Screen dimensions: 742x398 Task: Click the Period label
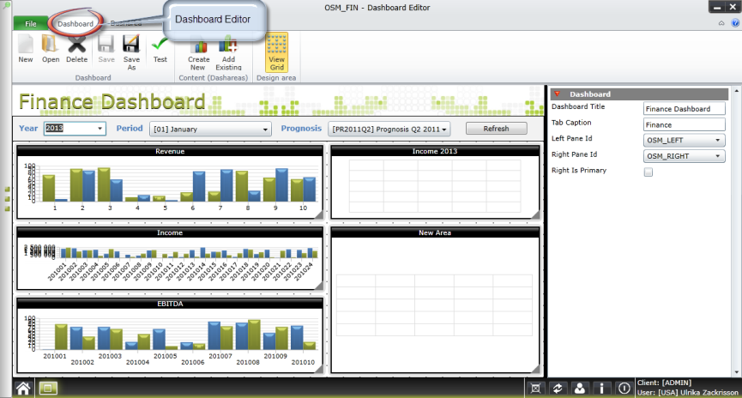(130, 129)
